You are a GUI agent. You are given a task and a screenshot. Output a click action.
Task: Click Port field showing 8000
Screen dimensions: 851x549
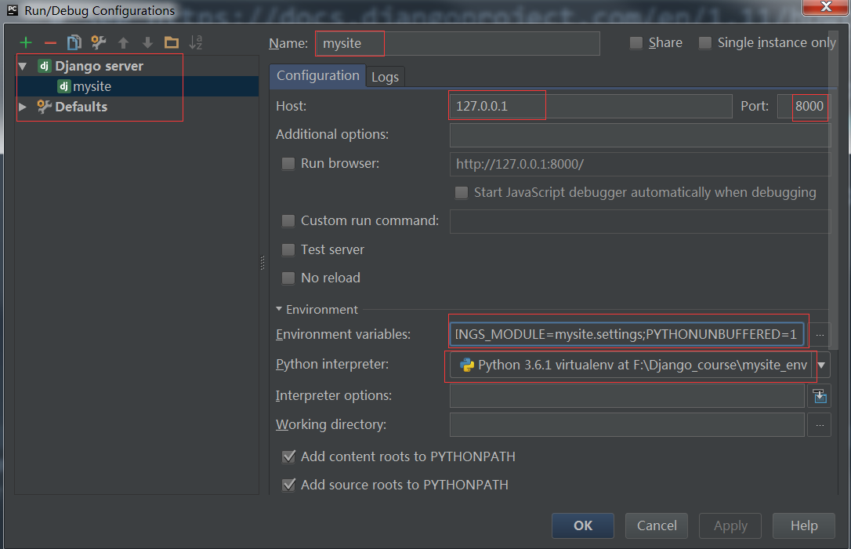coord(804,107)
